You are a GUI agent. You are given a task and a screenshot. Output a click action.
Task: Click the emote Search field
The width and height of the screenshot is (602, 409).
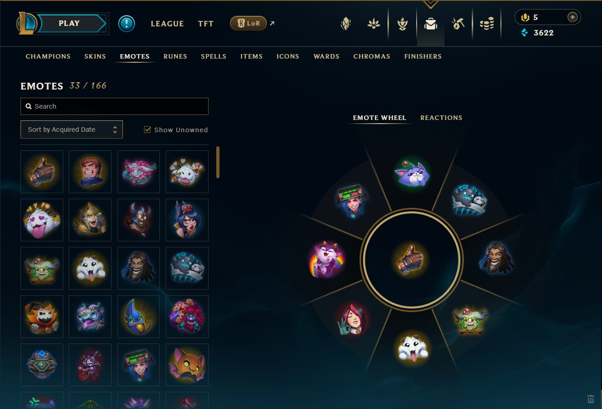point(114,106)
